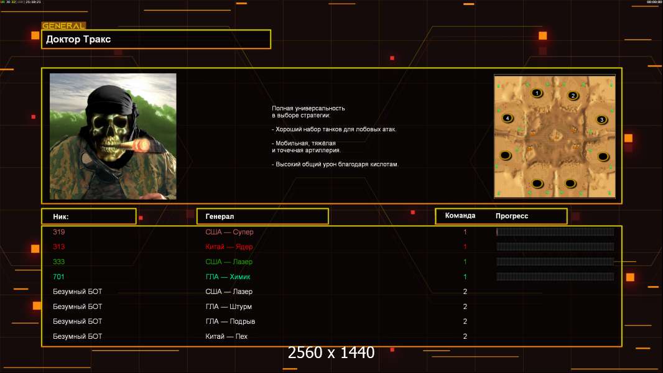Select the Ник: column header
The image size is (663, 373).
[88, 216]
